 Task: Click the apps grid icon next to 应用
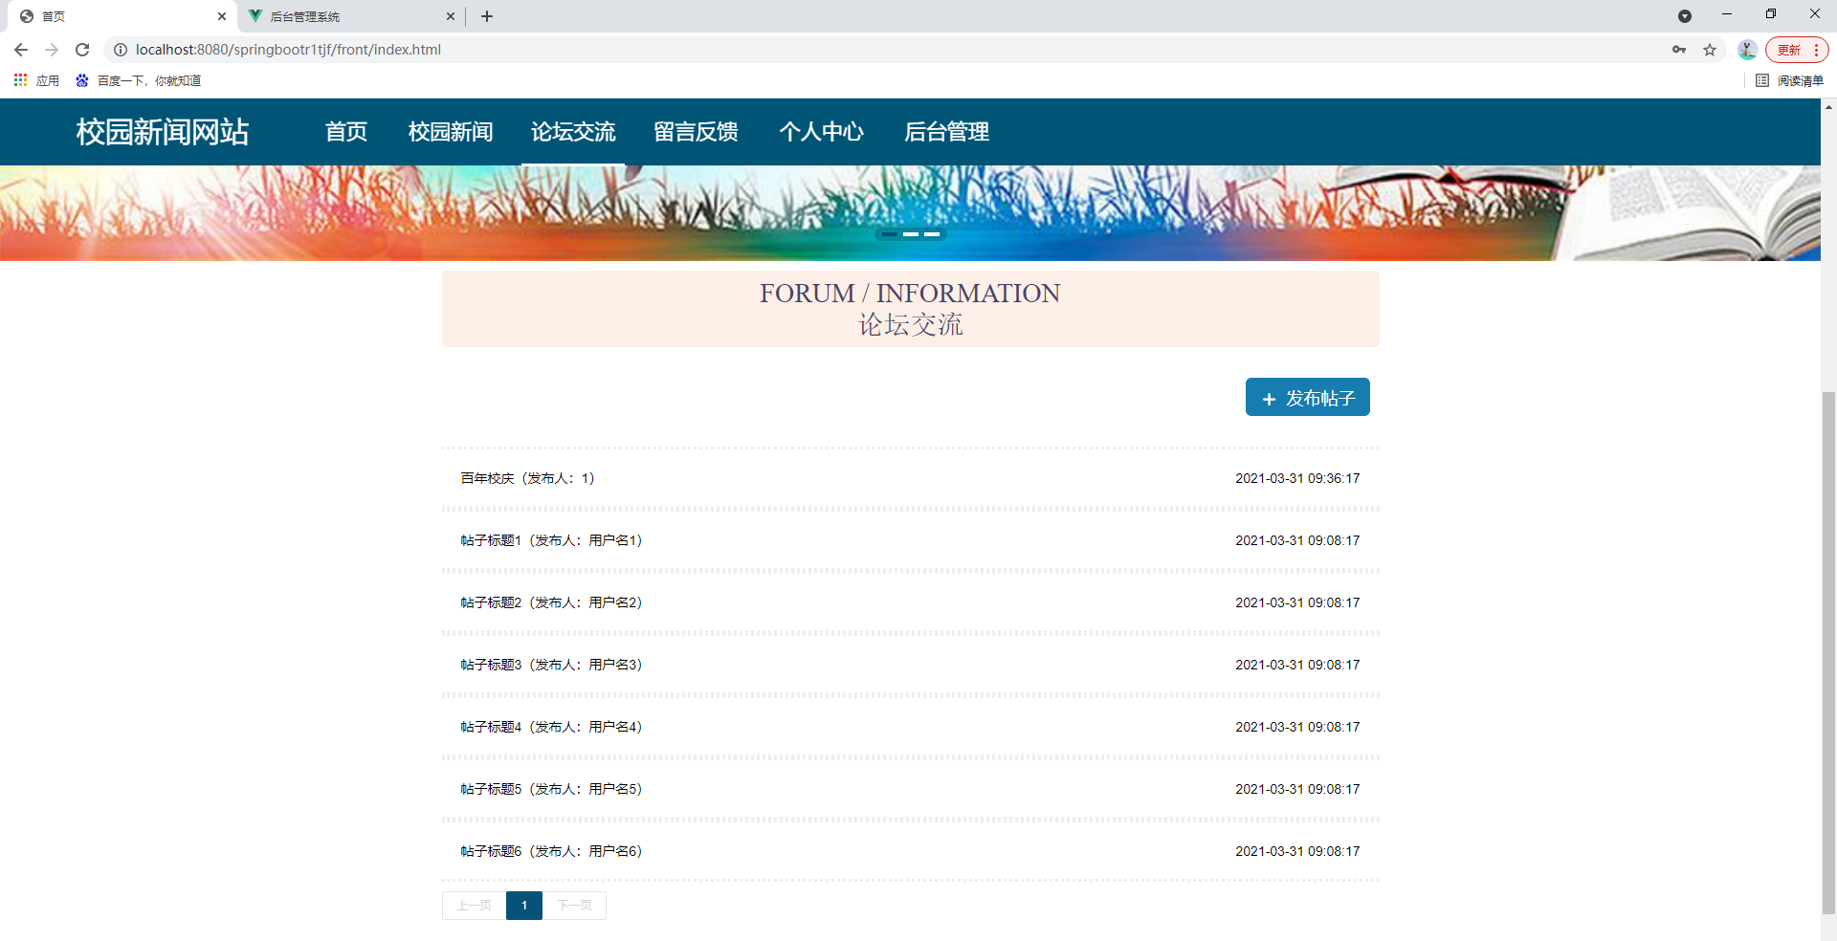click(20, 80)
